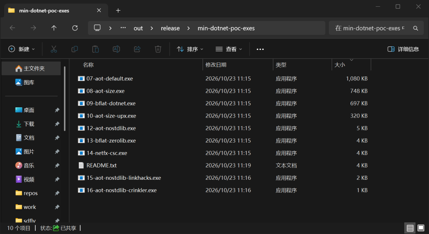Screen dimensions: 429x234
Task: Open the 查看 view dropdown
Action: click(x=229, y=49)
